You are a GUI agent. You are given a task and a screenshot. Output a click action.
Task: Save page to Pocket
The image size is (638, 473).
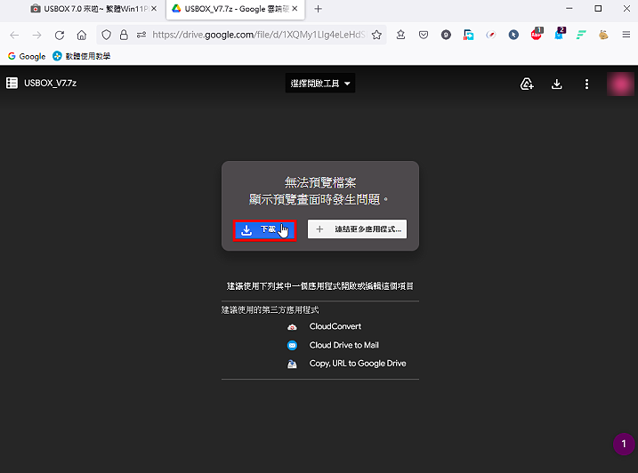424,35
